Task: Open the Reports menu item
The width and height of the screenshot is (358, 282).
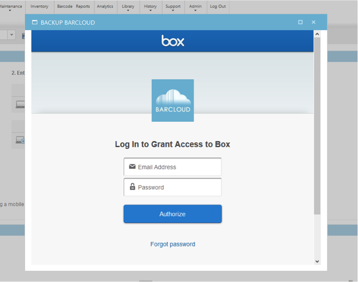Action: tap(83, 6)
